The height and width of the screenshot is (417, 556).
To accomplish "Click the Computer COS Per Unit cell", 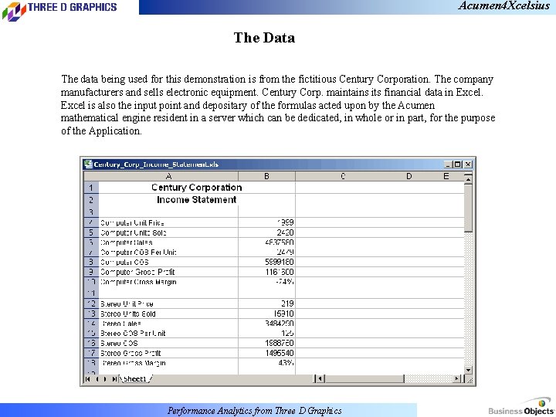I will (x=168, y=253).
